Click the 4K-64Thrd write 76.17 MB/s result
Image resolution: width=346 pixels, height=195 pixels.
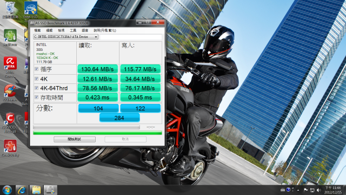(x=140, y=88)
